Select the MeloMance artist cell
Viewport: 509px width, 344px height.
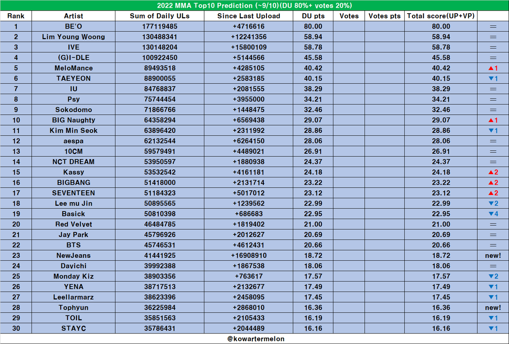[x=73, y=68]
